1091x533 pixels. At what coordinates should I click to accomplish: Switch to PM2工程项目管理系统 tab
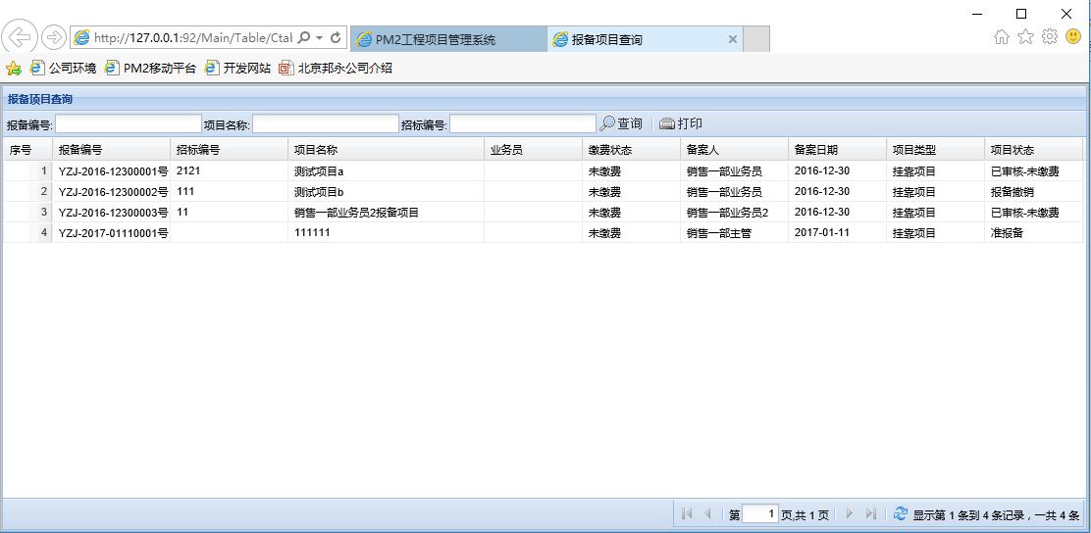(x=435, y=39)
